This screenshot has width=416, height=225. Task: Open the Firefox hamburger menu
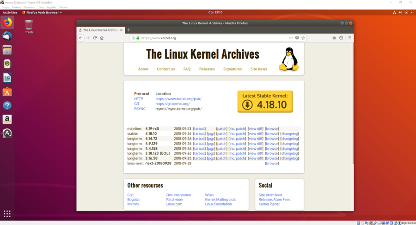click(349, 38)
